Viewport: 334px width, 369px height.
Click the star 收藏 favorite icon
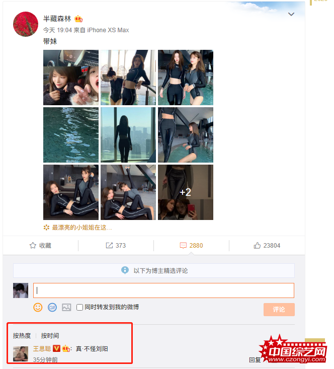[33, 246]
